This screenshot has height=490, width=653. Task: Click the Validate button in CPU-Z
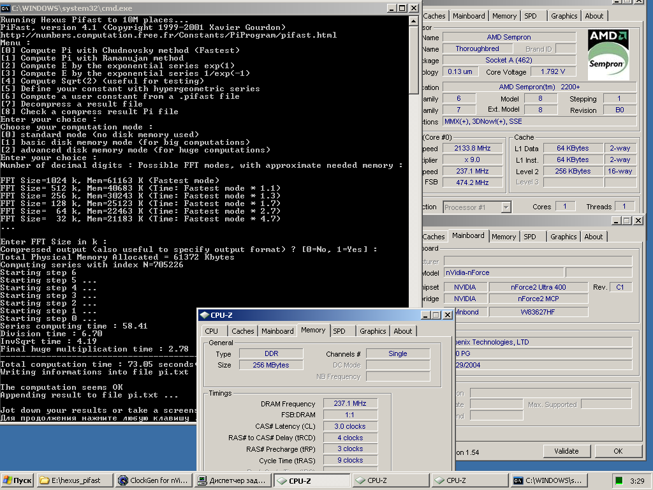[566, 451]
